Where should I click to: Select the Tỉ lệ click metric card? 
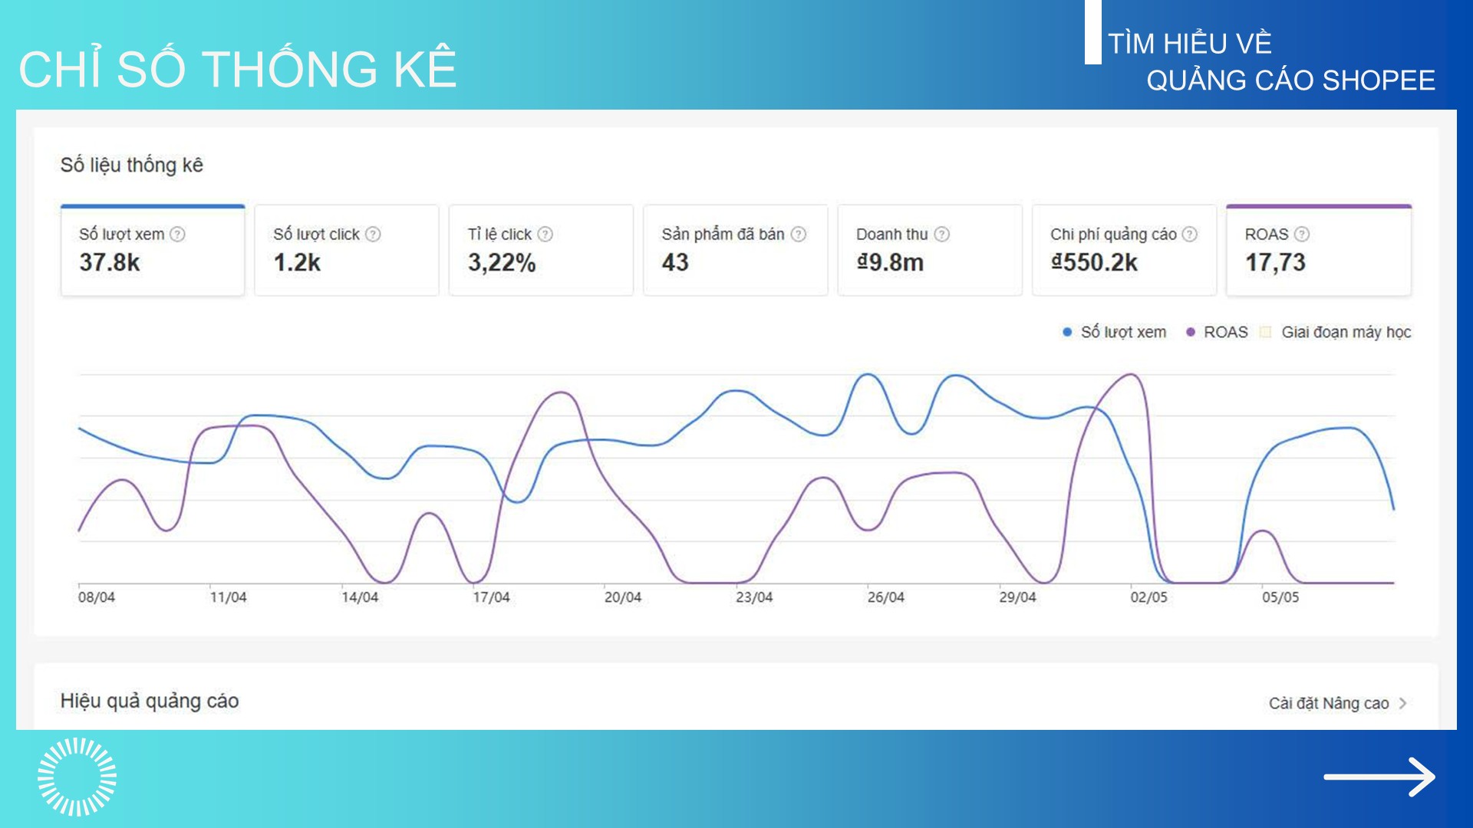541,250
